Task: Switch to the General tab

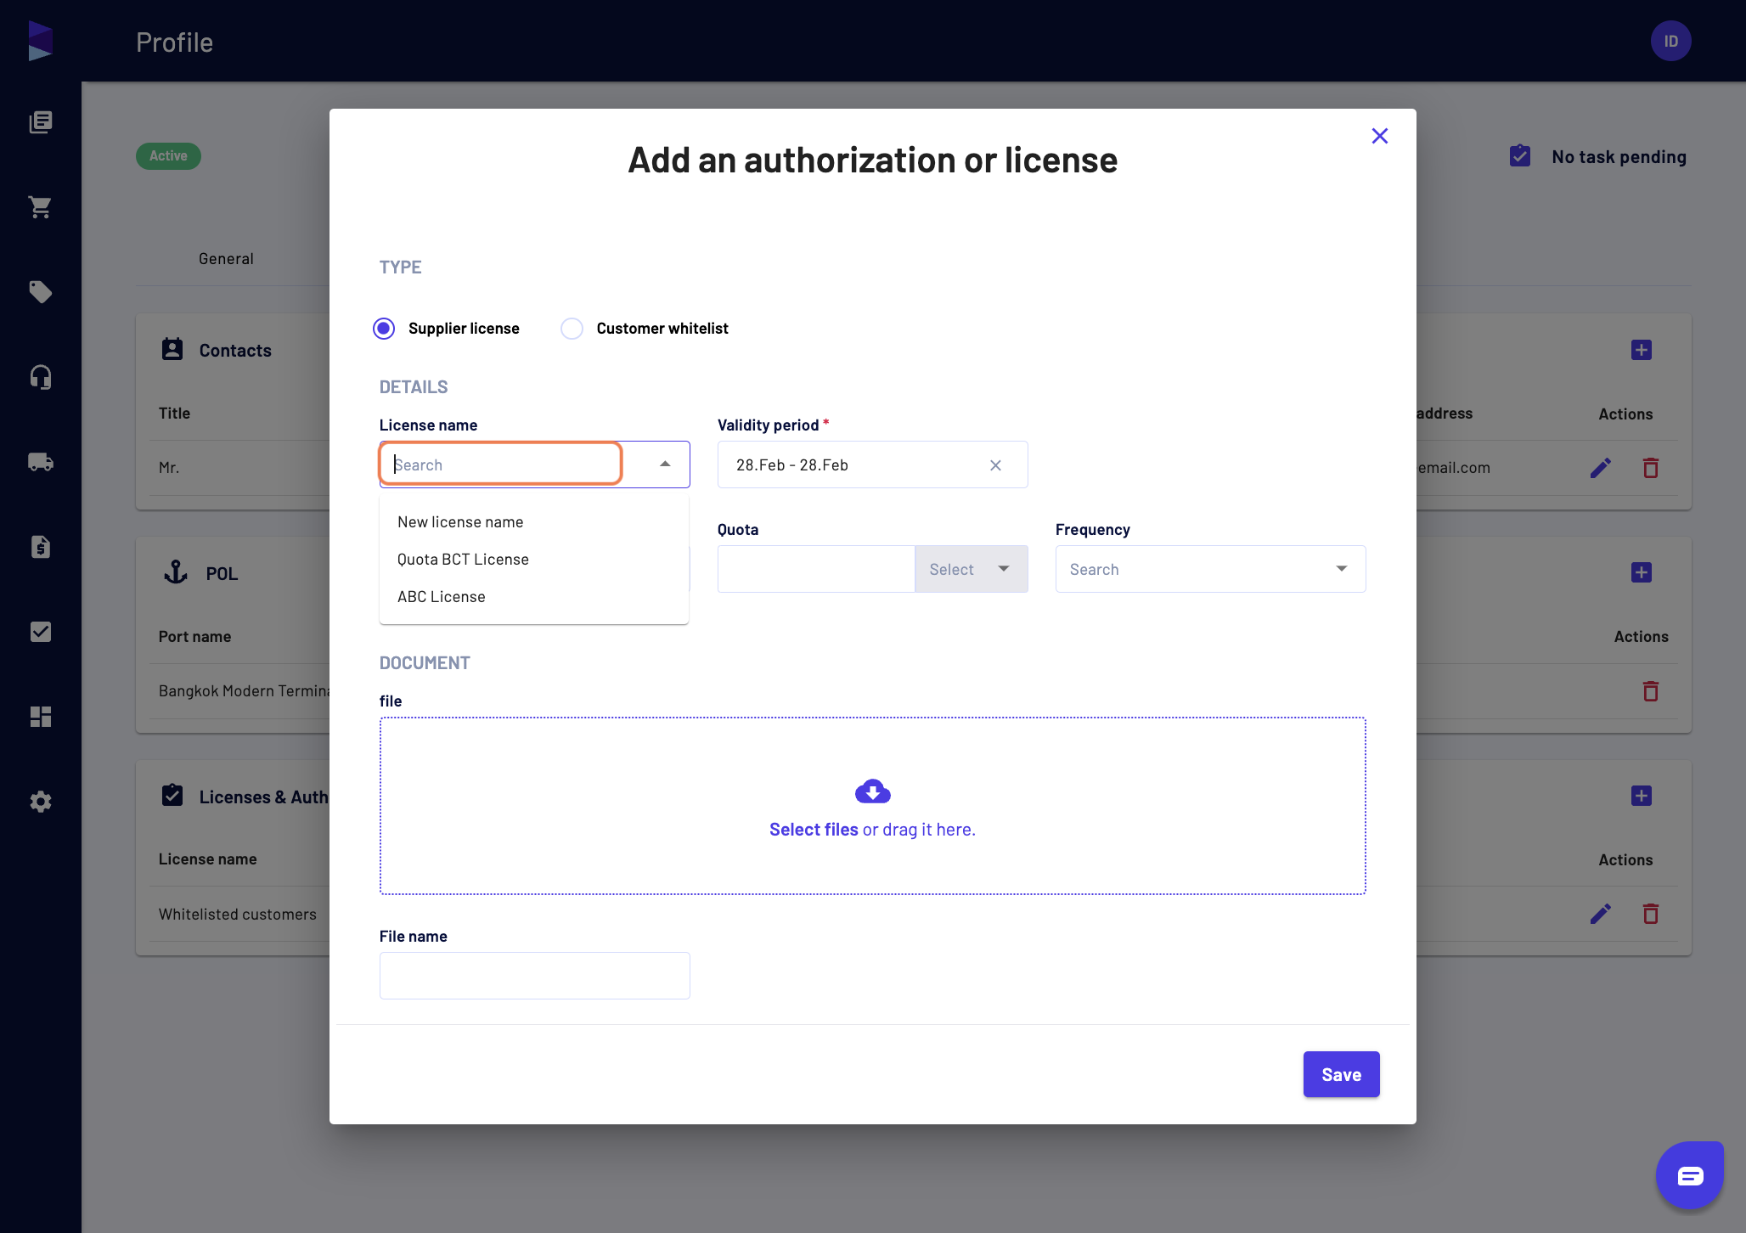Action: (x=226, y=259)
